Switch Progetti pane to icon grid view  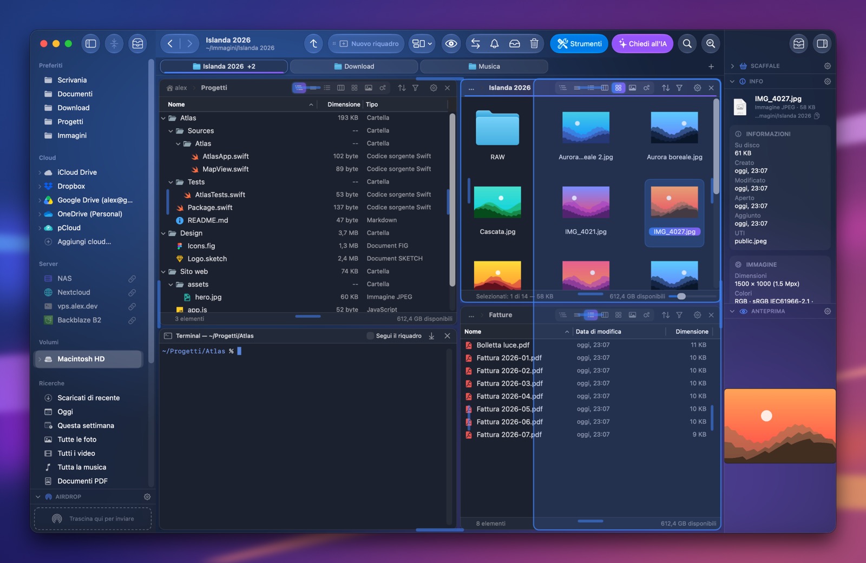click(x=355, y=88)
